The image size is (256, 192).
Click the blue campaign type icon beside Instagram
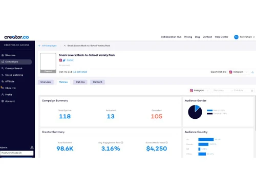coord(64,60)
